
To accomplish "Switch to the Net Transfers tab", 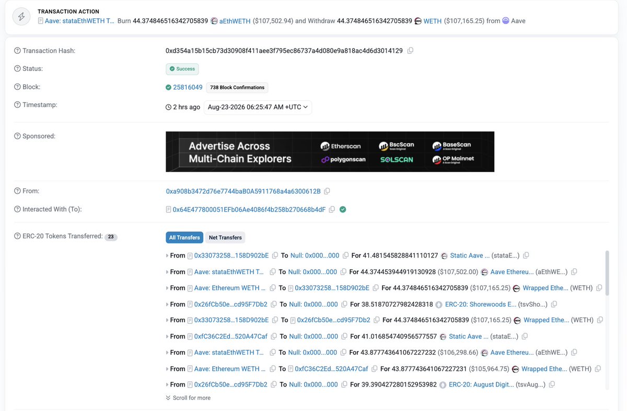I will (x=225, y=238).
